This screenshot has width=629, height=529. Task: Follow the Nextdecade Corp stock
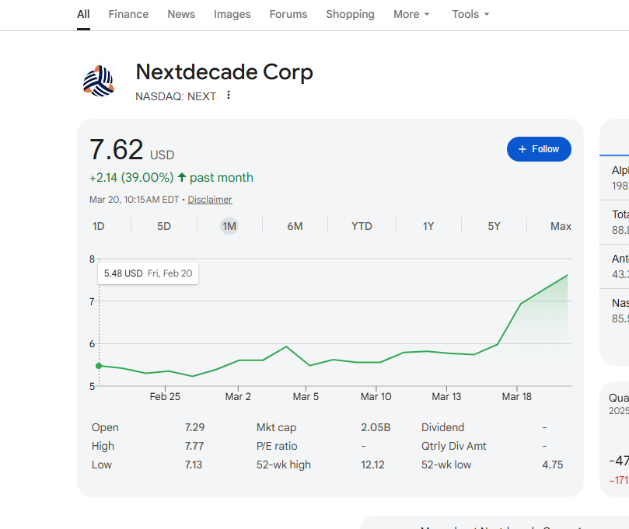click(x=539, y=149)
